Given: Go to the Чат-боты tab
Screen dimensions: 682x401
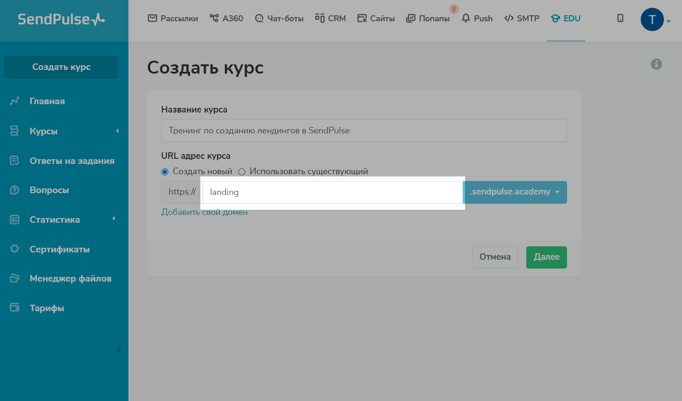Looking at the screenshot, I should [279, 19].
